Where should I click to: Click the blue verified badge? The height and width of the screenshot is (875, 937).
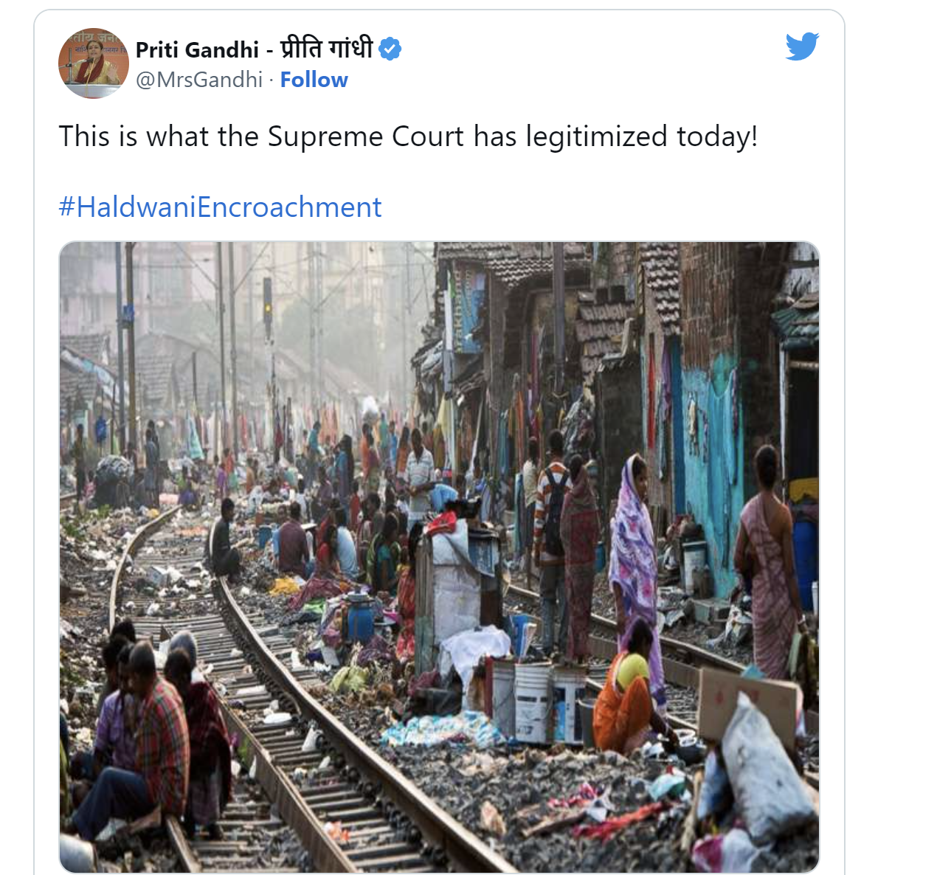click(390, 49)
